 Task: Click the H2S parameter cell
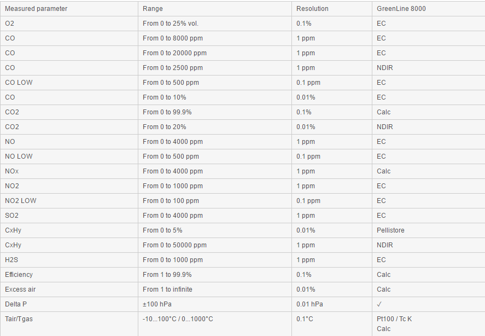point(11,260)
